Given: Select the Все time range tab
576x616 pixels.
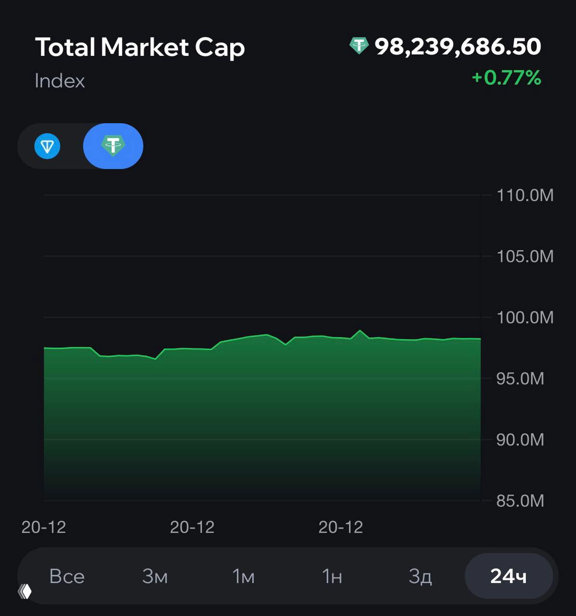Looking at the screenshot, I should (x=67, y=576).
